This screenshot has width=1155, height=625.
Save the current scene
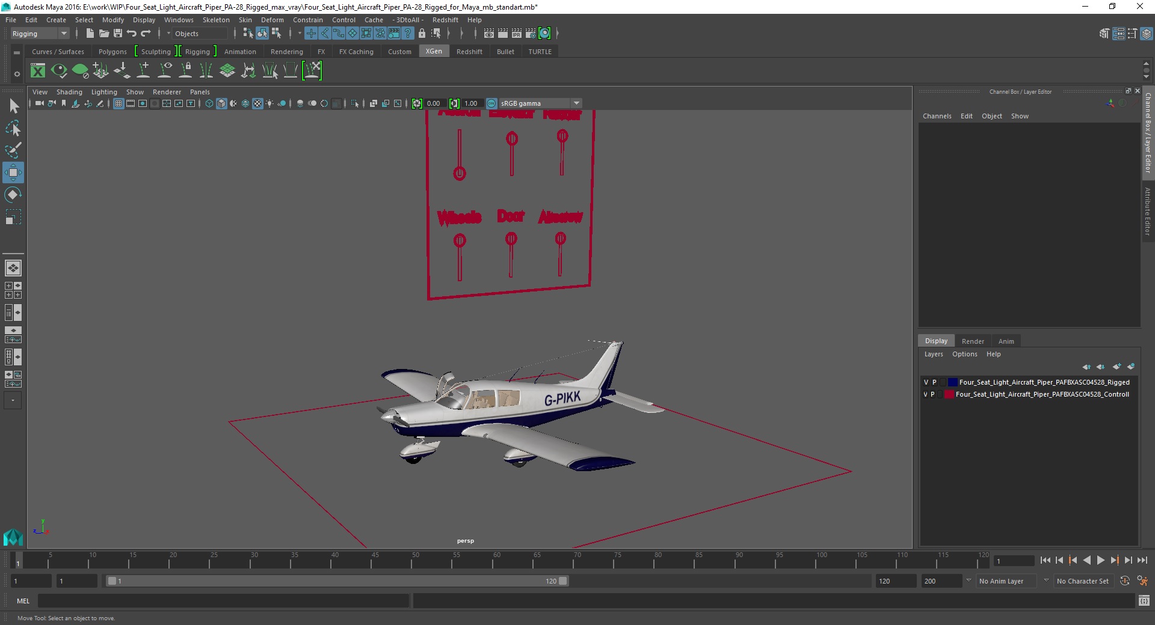coord(118,34)
